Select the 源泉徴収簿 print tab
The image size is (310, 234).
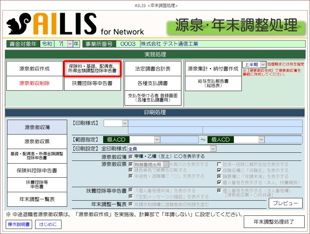[x=37, y=127]
